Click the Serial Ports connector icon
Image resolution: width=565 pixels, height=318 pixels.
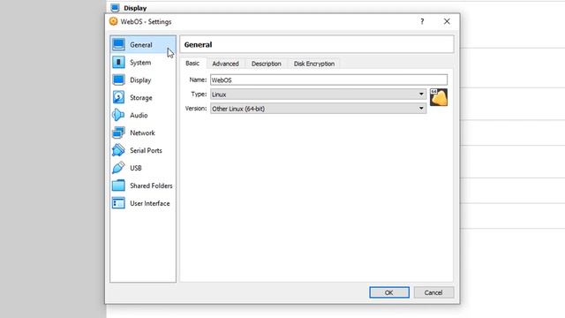[118, 150]
